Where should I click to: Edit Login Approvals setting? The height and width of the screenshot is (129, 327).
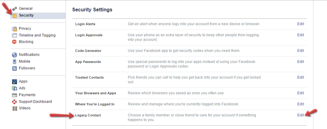(x=300, y=35)
